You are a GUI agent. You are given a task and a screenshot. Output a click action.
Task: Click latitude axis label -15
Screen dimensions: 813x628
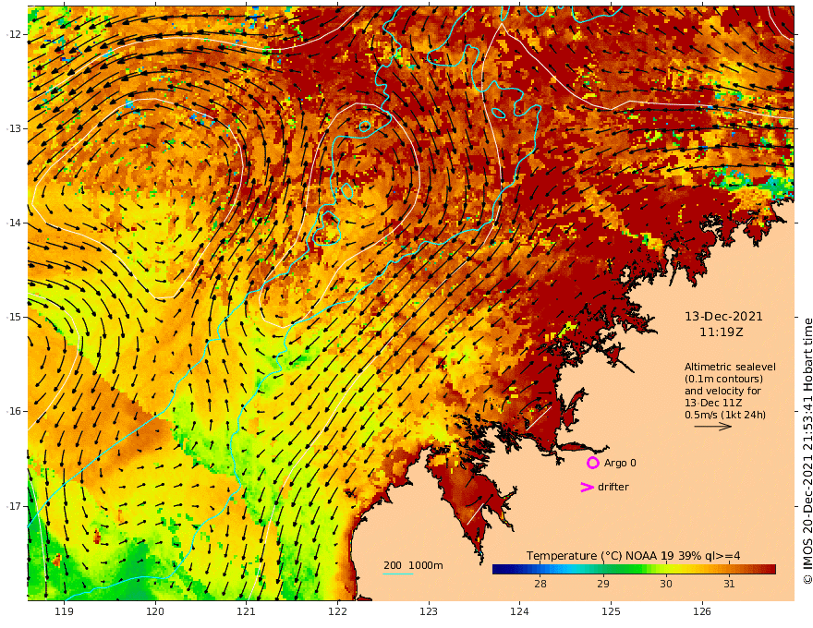[14, 317]
